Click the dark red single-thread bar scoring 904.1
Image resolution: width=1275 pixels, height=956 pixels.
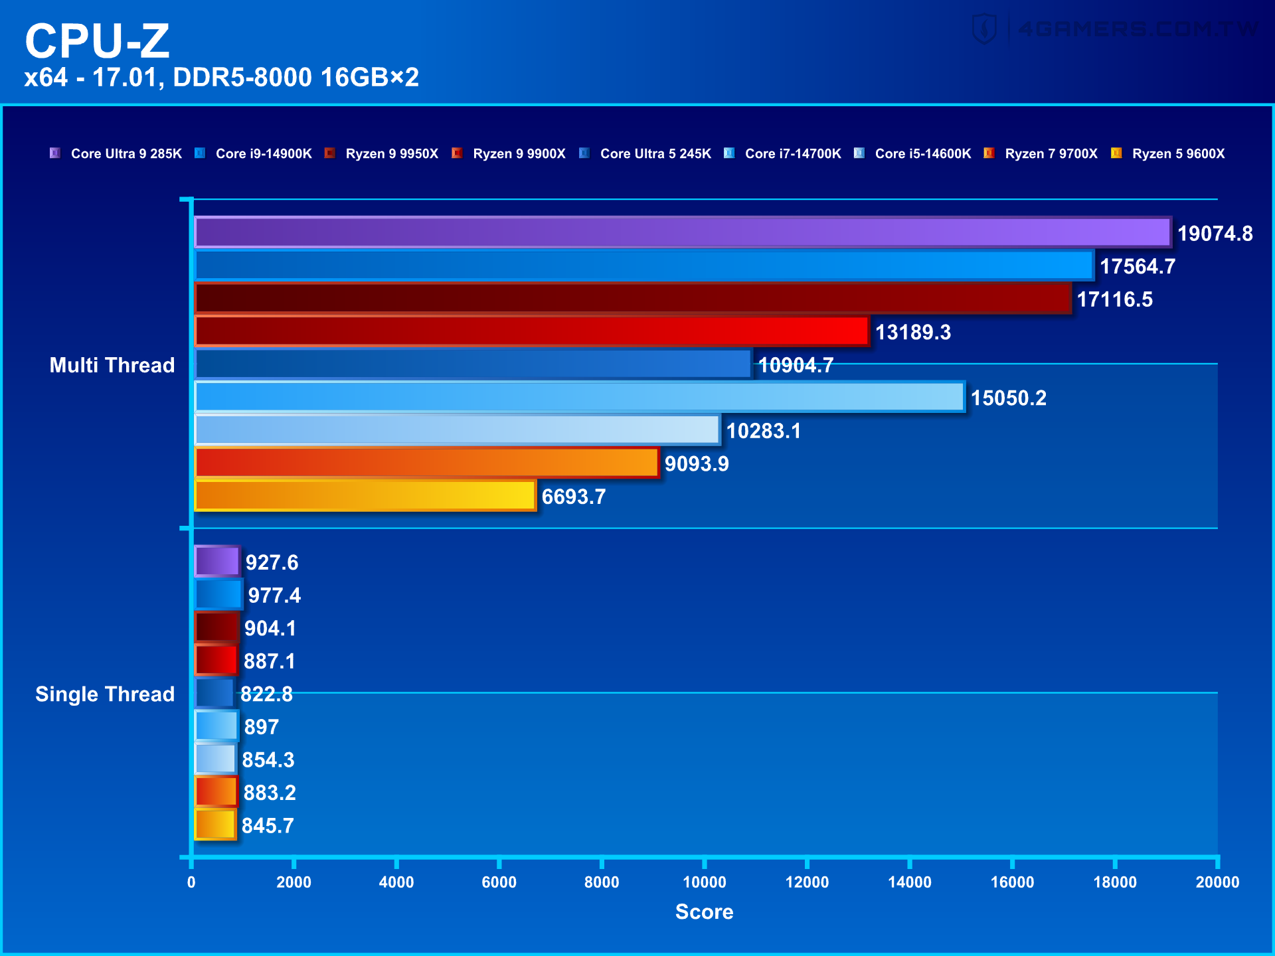[216, 627]
